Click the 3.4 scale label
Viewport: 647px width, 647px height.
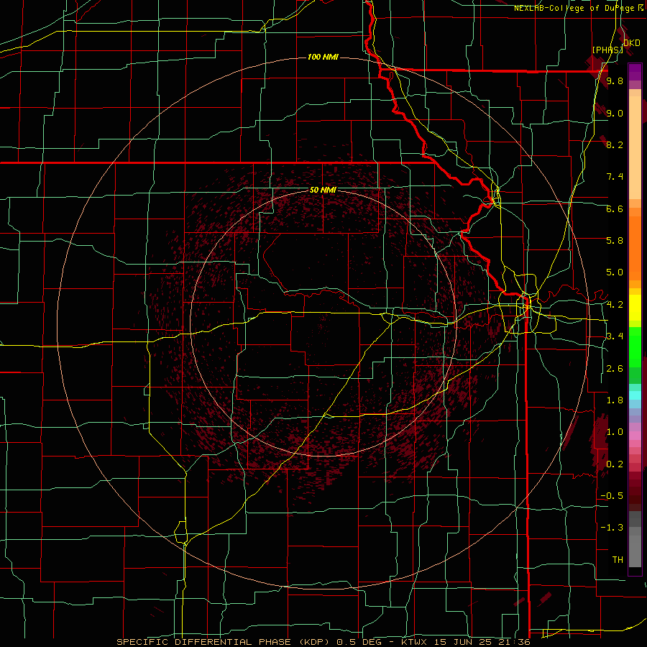point(615,336)
